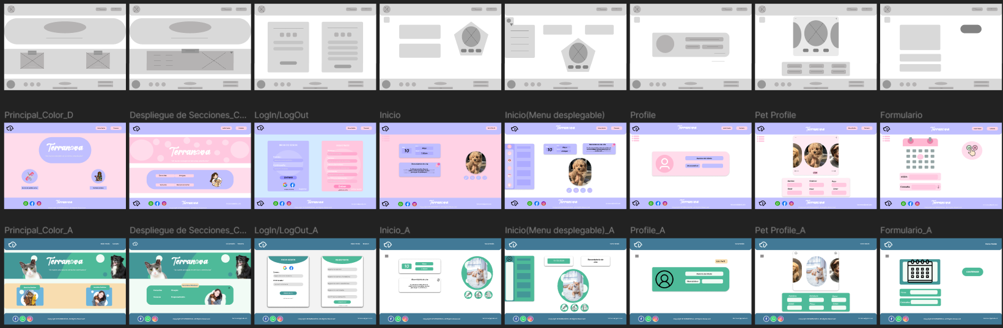Click the X close icon in Despliegue de Secciones_A panel
This screenshot has width=1003, height=328.
coord(230,288)
